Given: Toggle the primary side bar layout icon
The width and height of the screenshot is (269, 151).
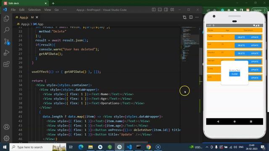Looking at the screenshot, I should point(153,10).
